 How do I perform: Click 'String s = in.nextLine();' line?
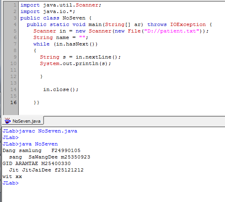[81, 57]
